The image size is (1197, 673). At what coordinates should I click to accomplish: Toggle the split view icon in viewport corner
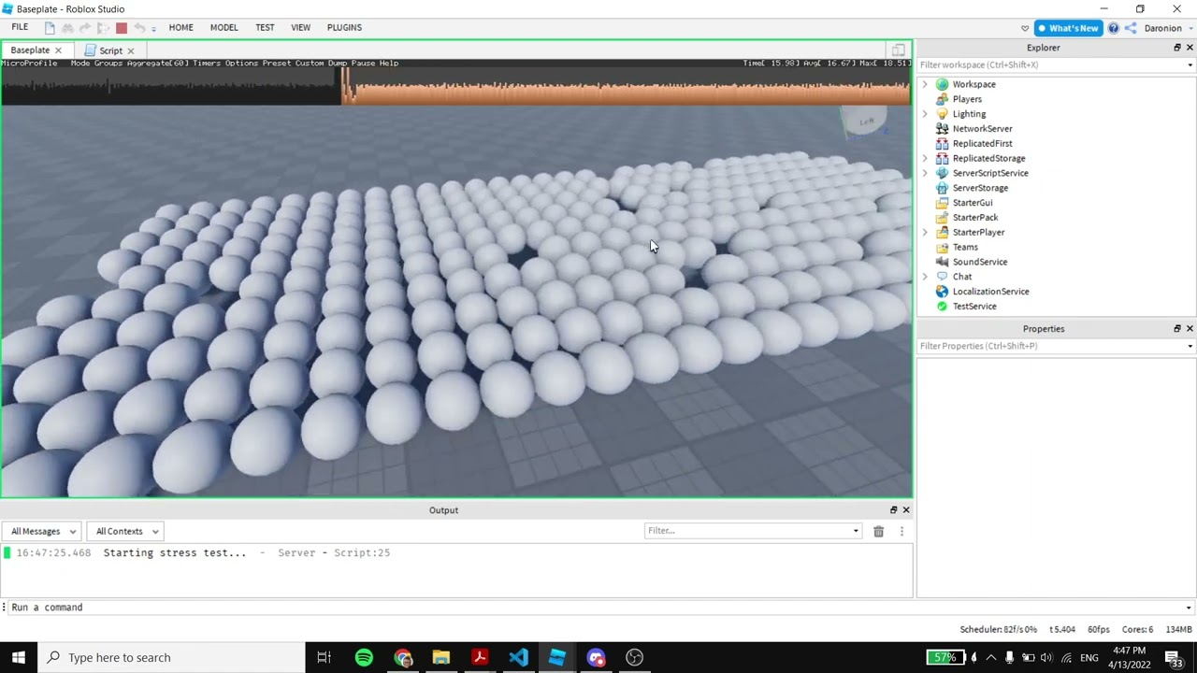pyautogui.click(x=898, y=50)
